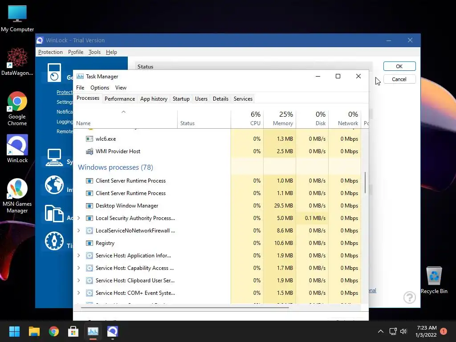Click the 29.5 MB memory cell
The width and height of the screenshot is (456, 342).
tap(280, 206)
